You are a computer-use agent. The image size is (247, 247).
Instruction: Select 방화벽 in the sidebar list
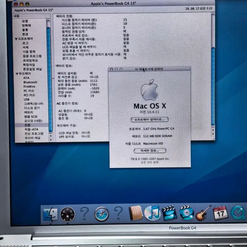tap(27, 25)
